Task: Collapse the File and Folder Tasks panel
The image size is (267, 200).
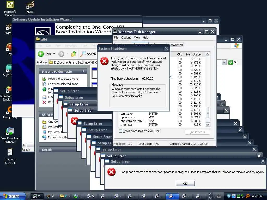Action: [x=83, y=71]
